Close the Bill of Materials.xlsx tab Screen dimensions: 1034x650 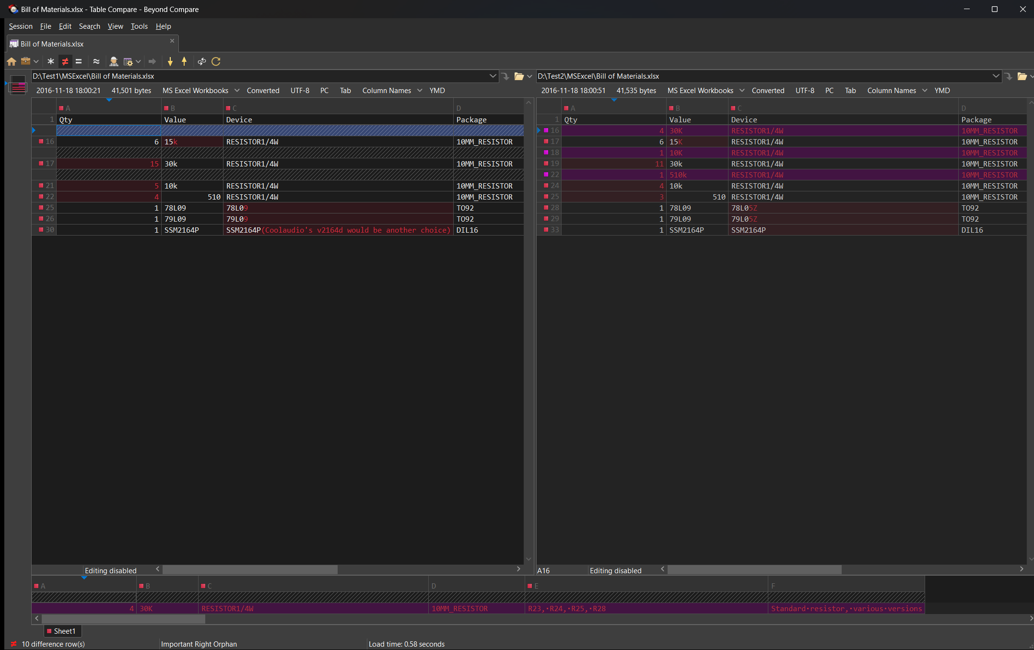point(172,41)
